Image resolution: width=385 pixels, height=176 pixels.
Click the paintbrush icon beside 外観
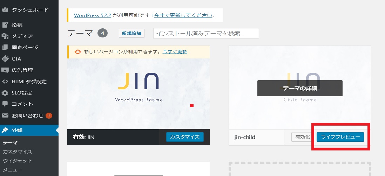5,130
